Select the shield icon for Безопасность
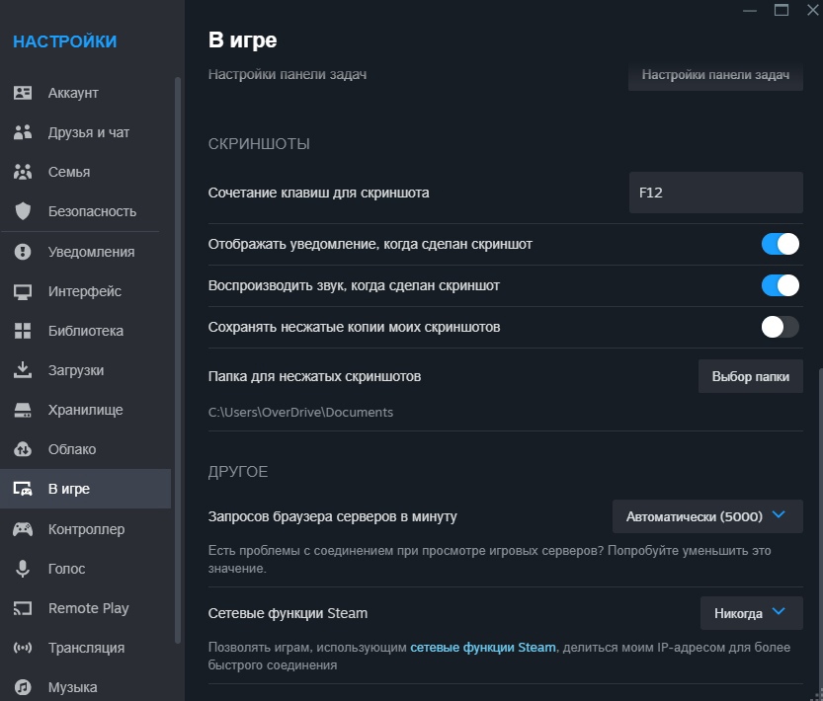Viewport: 823px width, 701px height. point(23,211)
